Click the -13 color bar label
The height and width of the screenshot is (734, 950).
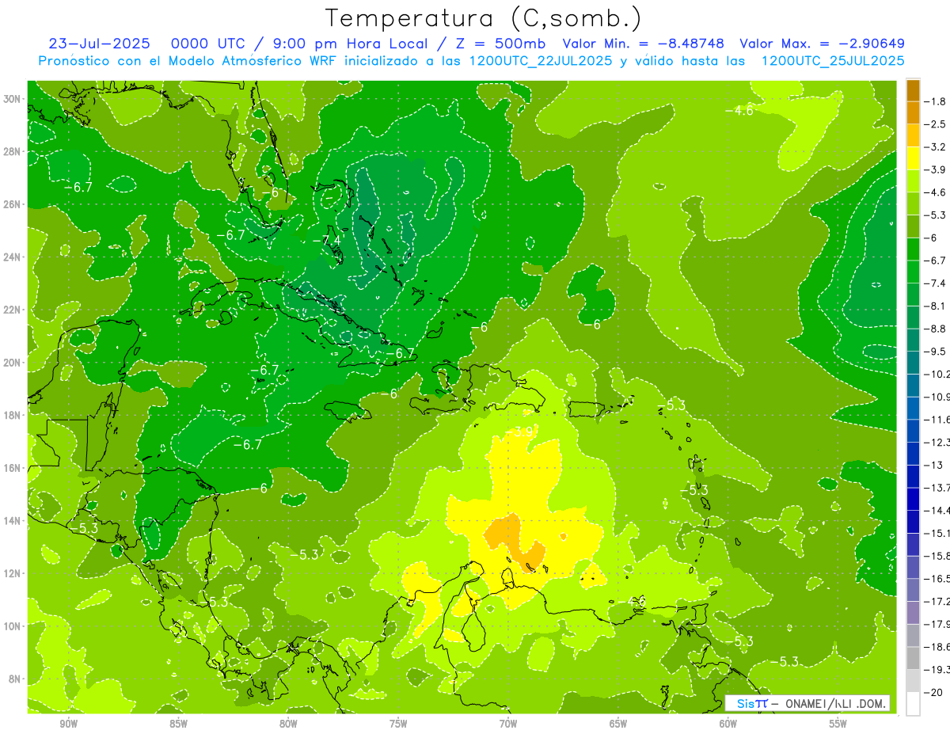(x=933, y=465)
